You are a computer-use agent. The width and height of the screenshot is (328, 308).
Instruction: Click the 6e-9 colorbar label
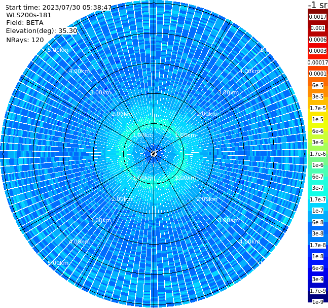coord(318,268)
